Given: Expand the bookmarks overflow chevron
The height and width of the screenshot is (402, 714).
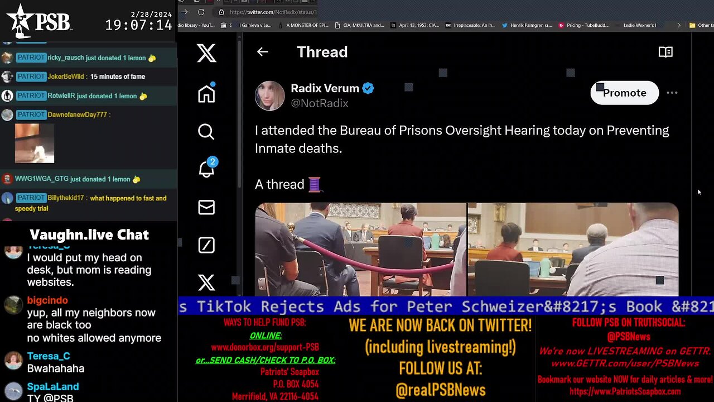Looking at the screenshot, I should coord(679,25).
